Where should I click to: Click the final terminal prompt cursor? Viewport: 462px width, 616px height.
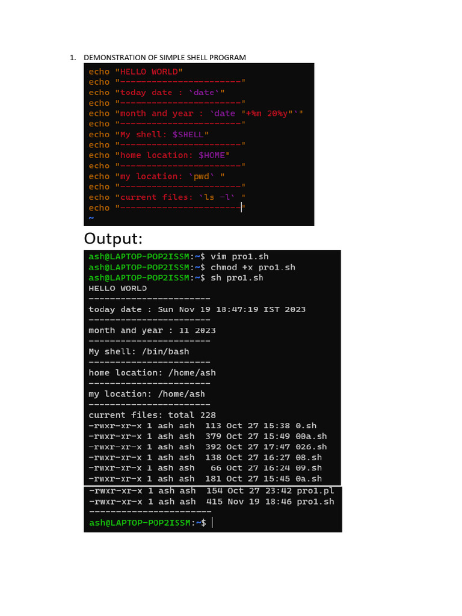click(x=212, y=523)
